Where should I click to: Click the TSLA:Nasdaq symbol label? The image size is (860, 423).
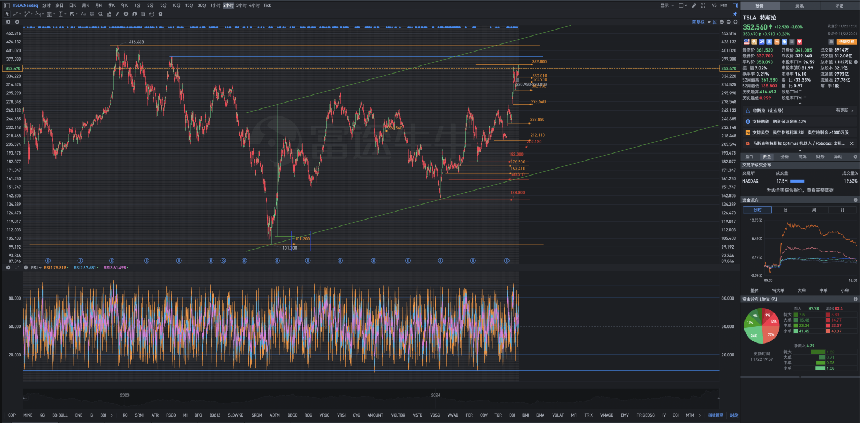coord(25,5)
